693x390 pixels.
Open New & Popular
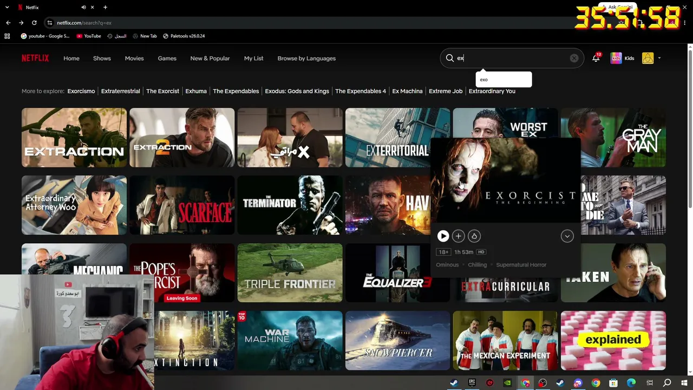pos(210,58)
